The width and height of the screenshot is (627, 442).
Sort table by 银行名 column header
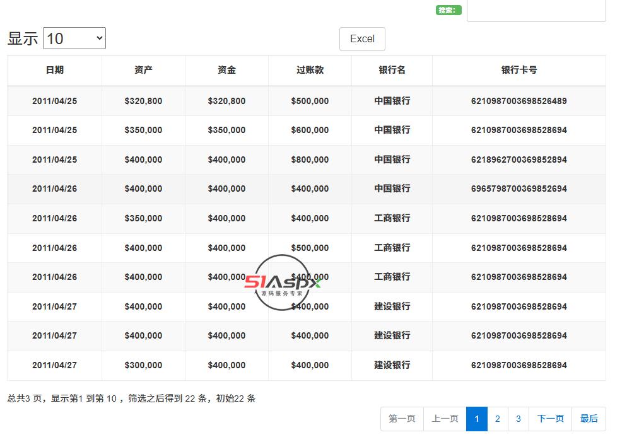tap(392, 70)
